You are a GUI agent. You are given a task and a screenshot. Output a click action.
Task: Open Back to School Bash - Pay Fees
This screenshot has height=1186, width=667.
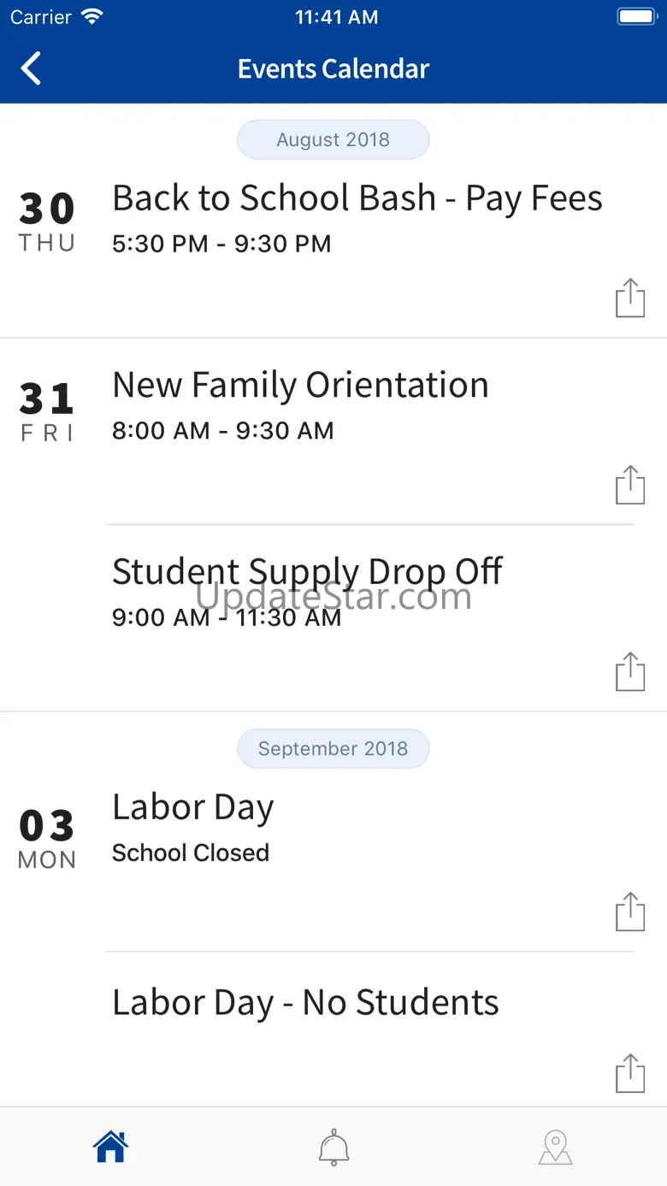(357, 198)
